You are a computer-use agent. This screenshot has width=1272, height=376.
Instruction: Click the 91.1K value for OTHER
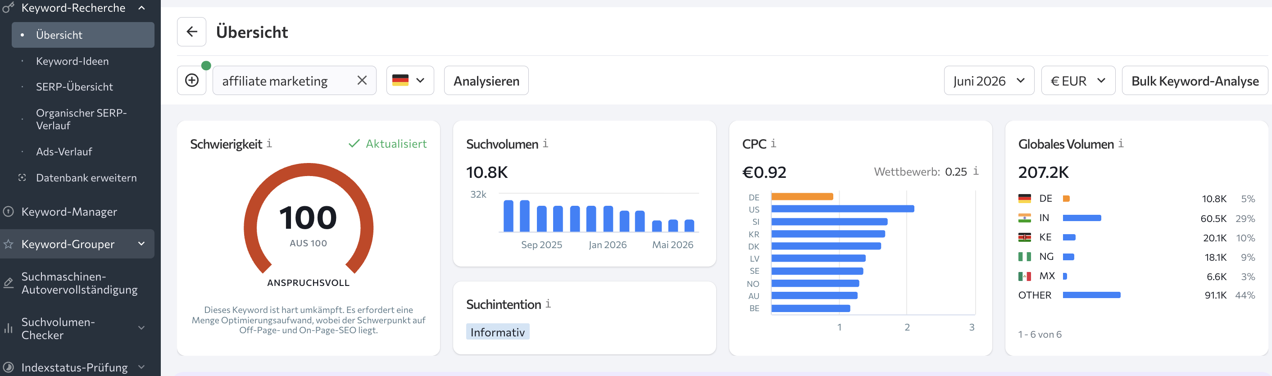pyautogui.click(x=1215, y=295)
